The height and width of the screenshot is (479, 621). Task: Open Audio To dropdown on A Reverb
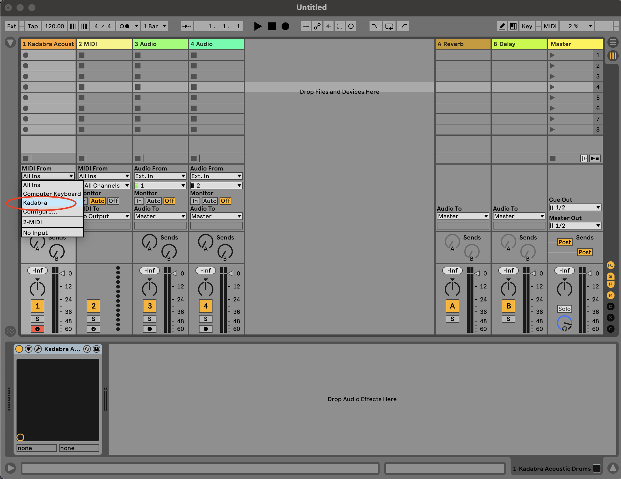pyautogui.click(x=463, y=216)
